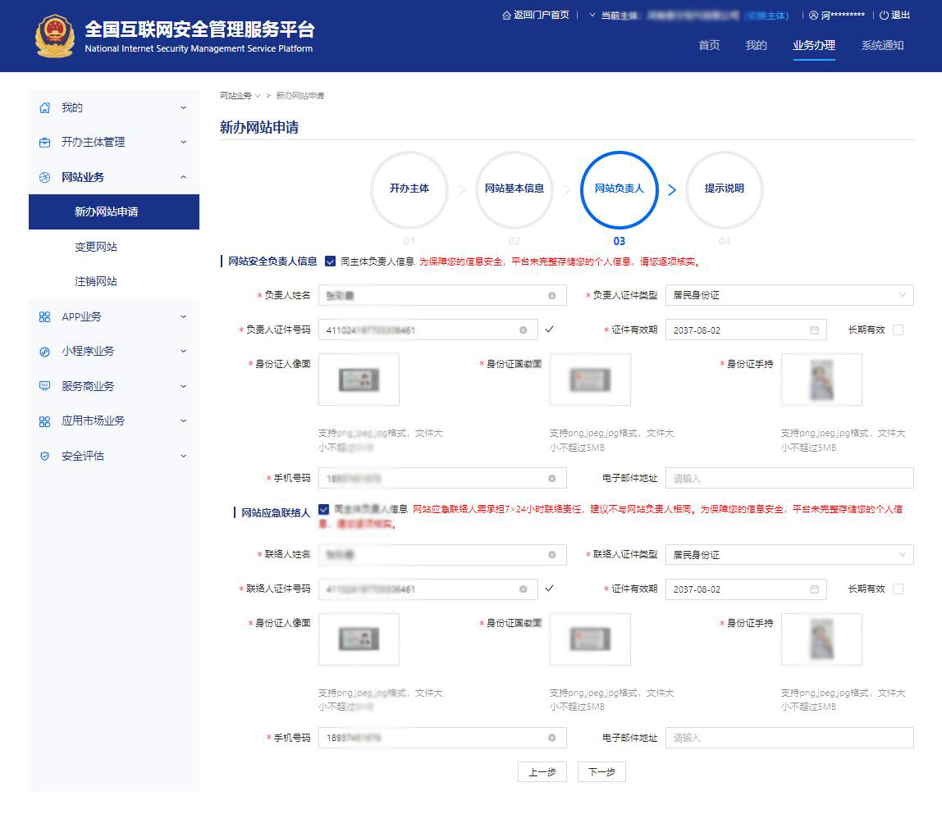Click the calendar icon in first 证件有效期 field
The height and width of the screenshot is (814, 942).
click(814, 330)
